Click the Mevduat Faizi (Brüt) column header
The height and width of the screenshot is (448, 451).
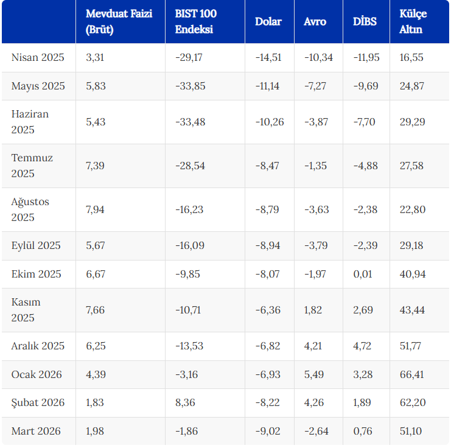(x=119, y=21)
